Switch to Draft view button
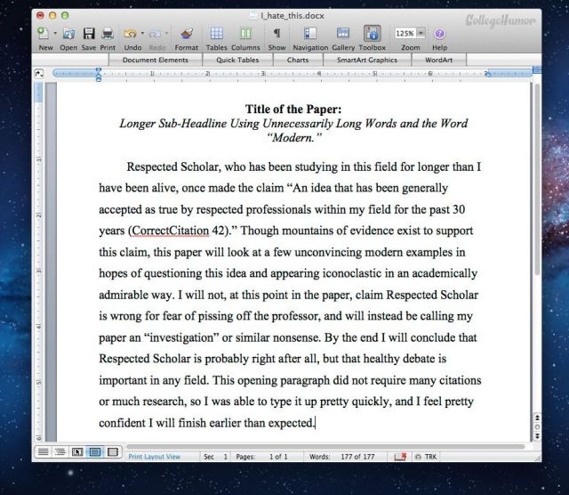This screenshot has width=569, height=495. point(44,451)
